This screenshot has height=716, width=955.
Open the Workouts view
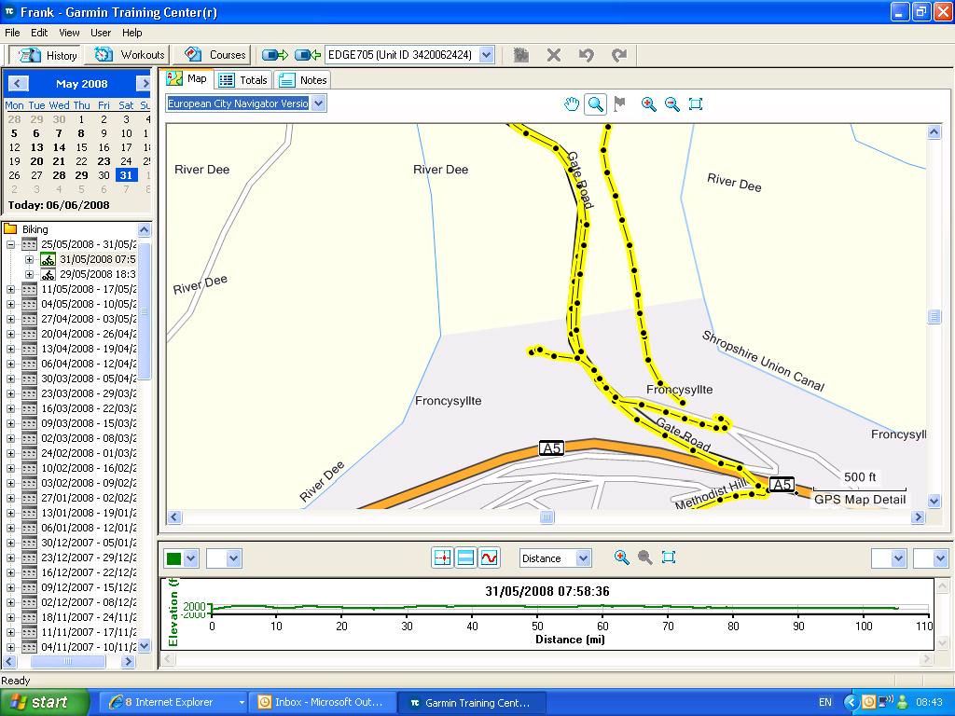pyautogui.click(x=130, y=55)
